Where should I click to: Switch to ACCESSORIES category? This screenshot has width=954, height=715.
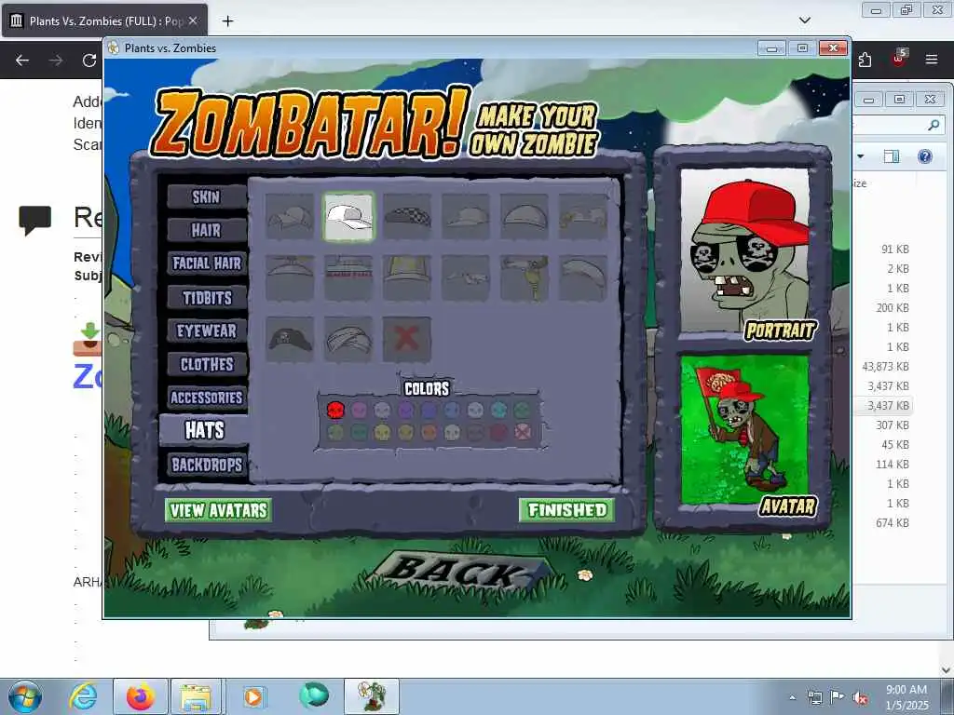[206, 398]
